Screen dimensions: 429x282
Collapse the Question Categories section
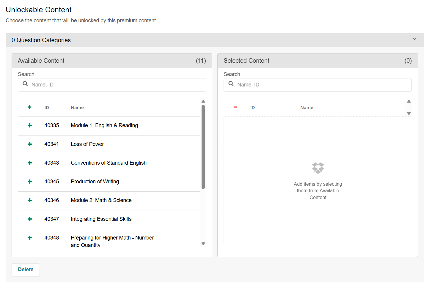pyautogui.click(x=414, y=39)
